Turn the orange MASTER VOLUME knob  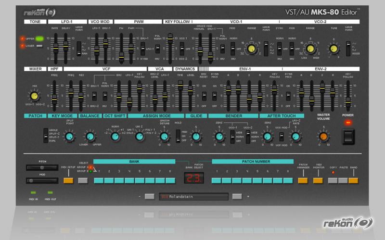coord(323,137)
